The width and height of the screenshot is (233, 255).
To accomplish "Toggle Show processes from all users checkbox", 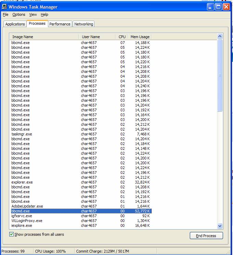I will click(x=12, y=234).
